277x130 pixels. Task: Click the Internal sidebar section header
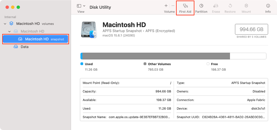[x=10, y=17]
